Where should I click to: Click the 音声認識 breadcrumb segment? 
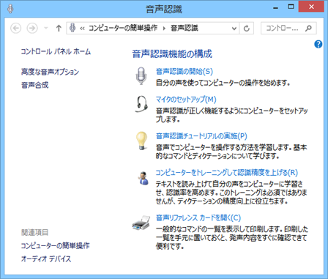coord(184,29)
